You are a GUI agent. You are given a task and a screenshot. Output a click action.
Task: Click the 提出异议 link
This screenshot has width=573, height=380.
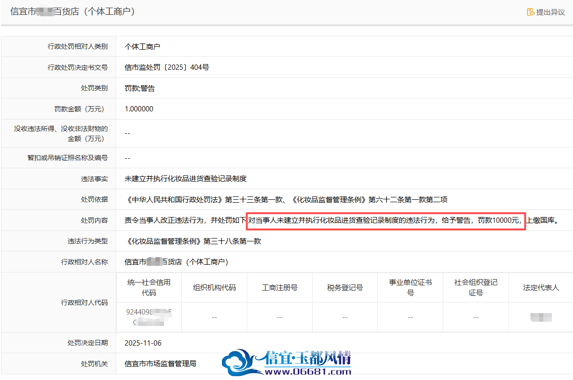pyautogui.click(x=546, y=12)
